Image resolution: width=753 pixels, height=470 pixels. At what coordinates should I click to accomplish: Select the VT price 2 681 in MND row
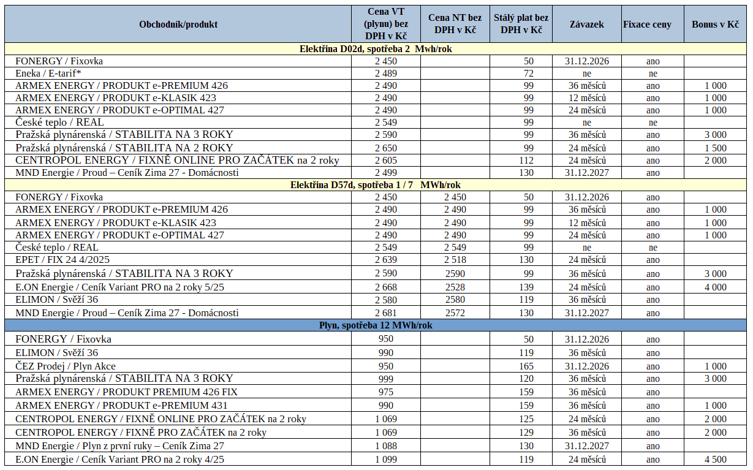pyautogui.click(x=386, y=313)
